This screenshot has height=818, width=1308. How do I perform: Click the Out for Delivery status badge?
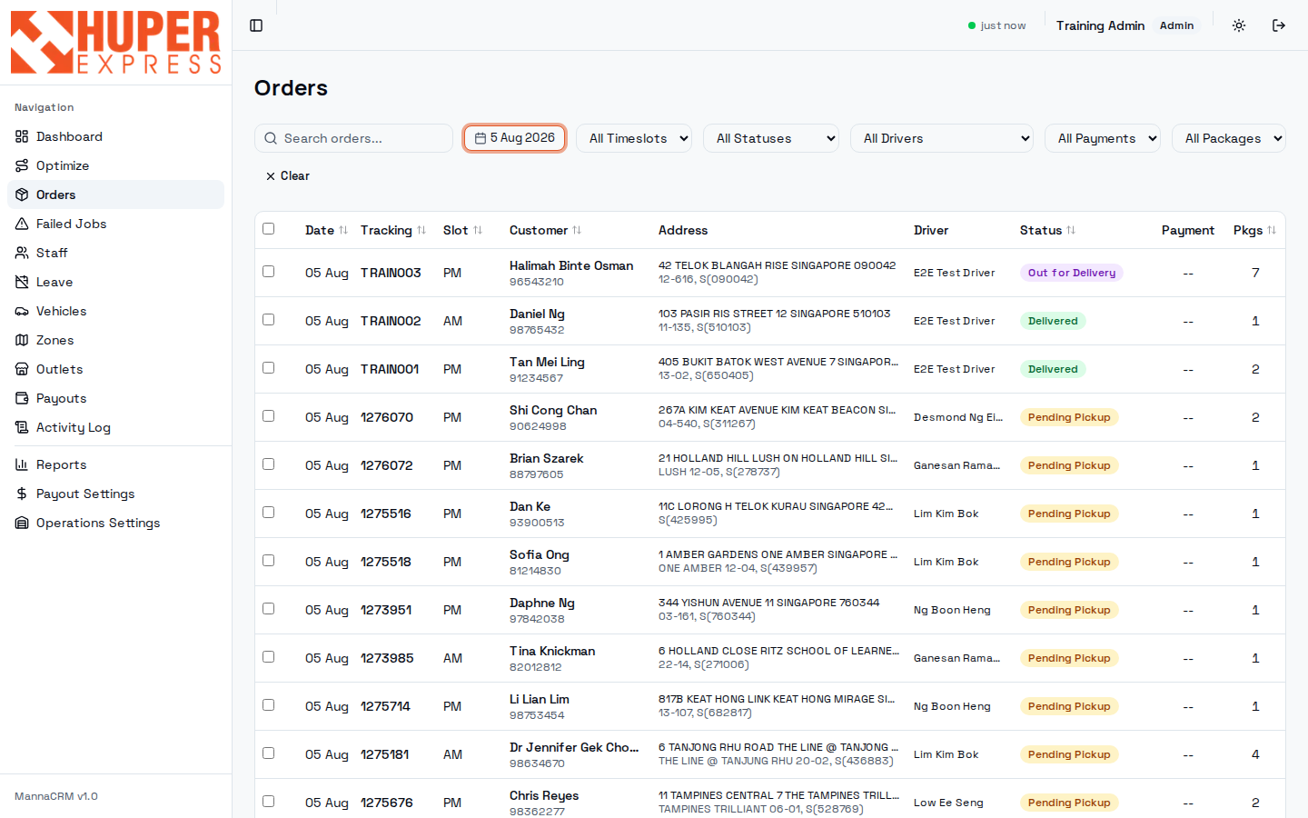click(x=1072, y=273)
